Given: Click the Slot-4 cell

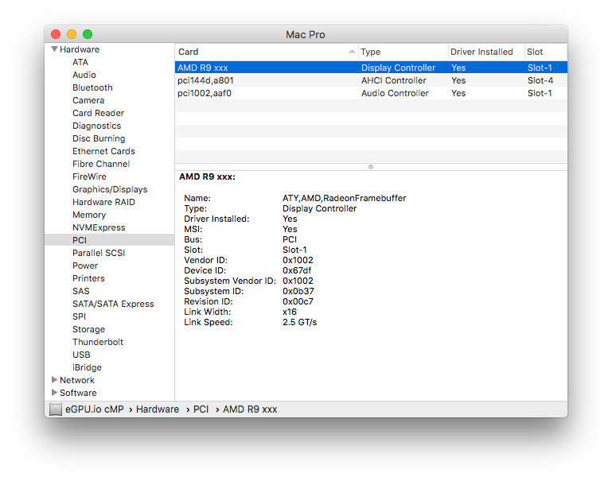Looking at the screenshot, I should coord(540,80).
